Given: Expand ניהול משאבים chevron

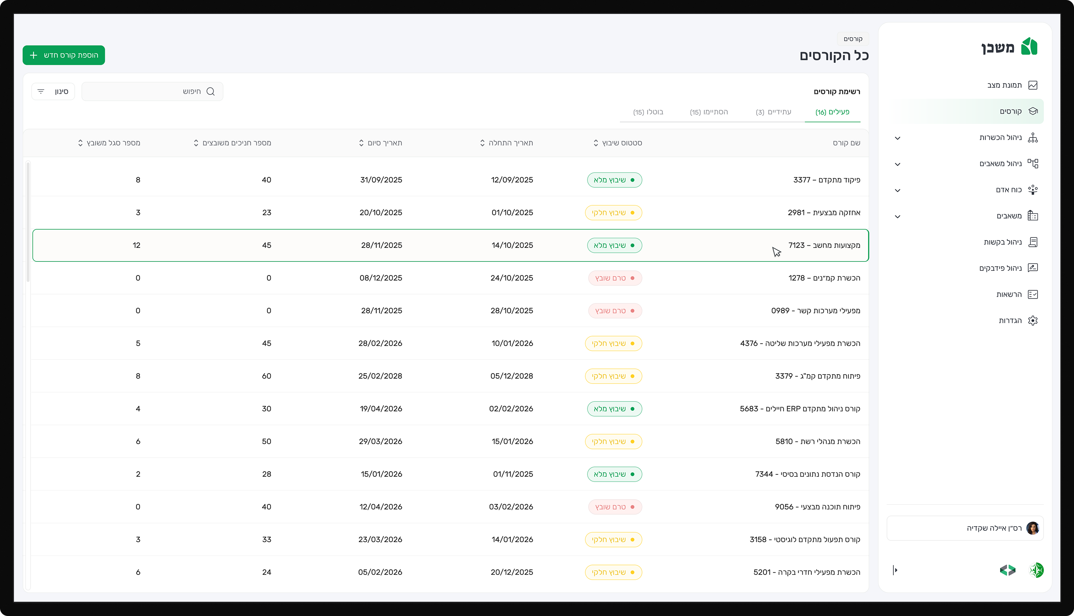Looking at the screenshot, I should [897, 164].
